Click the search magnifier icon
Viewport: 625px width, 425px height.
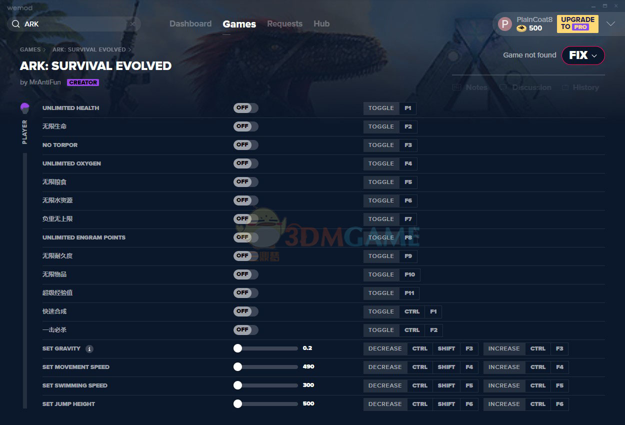click(15, 24)
